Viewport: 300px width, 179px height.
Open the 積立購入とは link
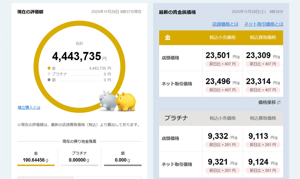pyautogui.click(x=29, y=108)
